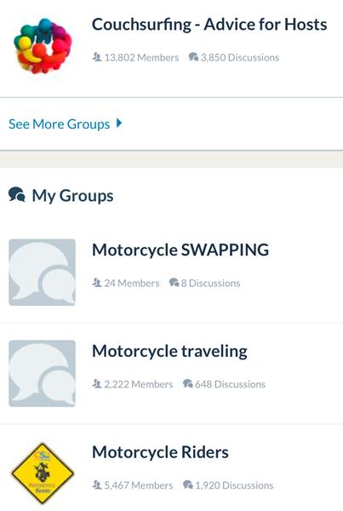This screenshot has width=343, height=511.
Task: Click discussions icon beside 1,920 Discussions
Action: tap(188, 485)
